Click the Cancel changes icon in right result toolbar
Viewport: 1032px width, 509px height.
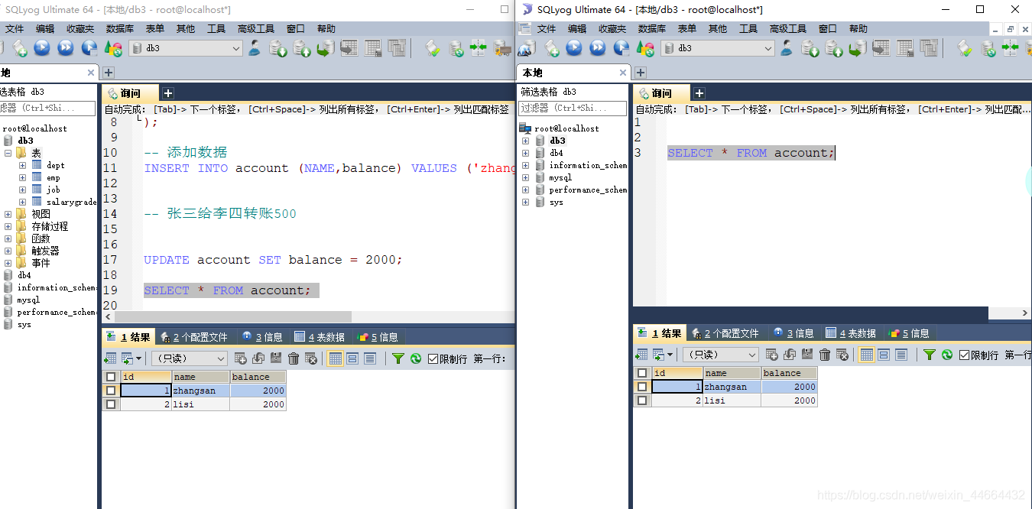click(x=842, y=355)
